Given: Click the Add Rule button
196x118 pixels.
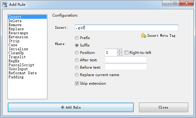Looking at the screenshot, I should (71, 107).
